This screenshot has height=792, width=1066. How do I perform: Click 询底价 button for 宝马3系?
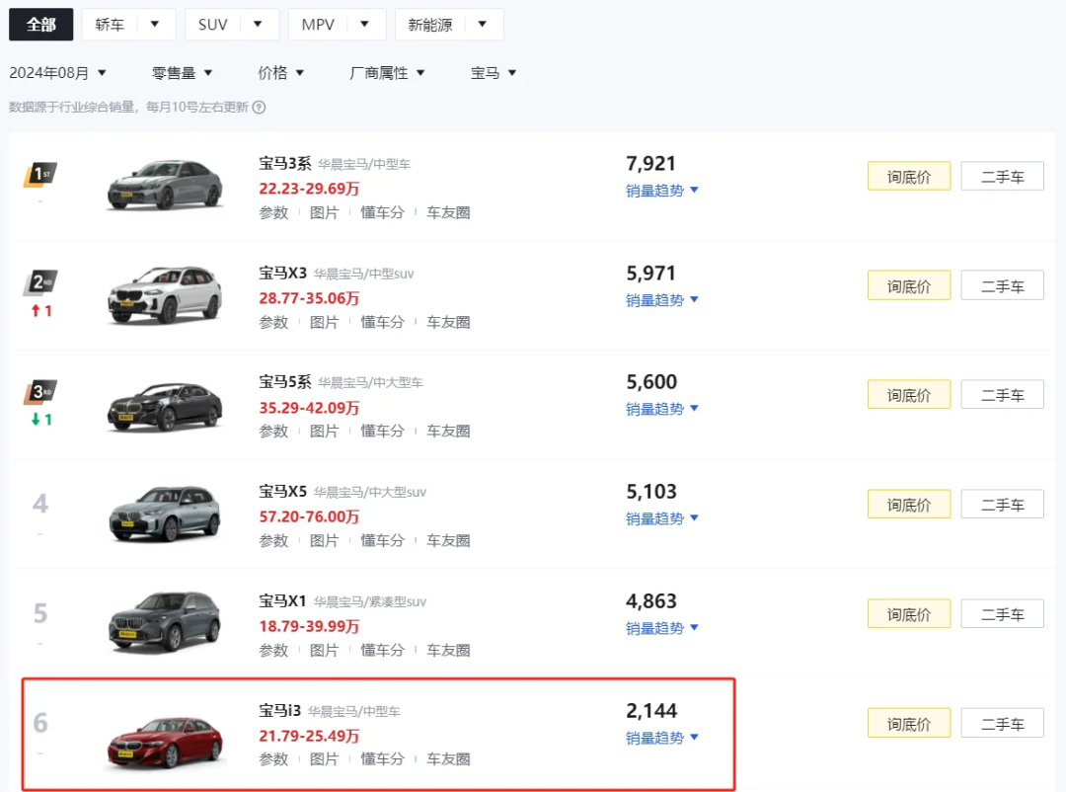[x=908, y=177]
